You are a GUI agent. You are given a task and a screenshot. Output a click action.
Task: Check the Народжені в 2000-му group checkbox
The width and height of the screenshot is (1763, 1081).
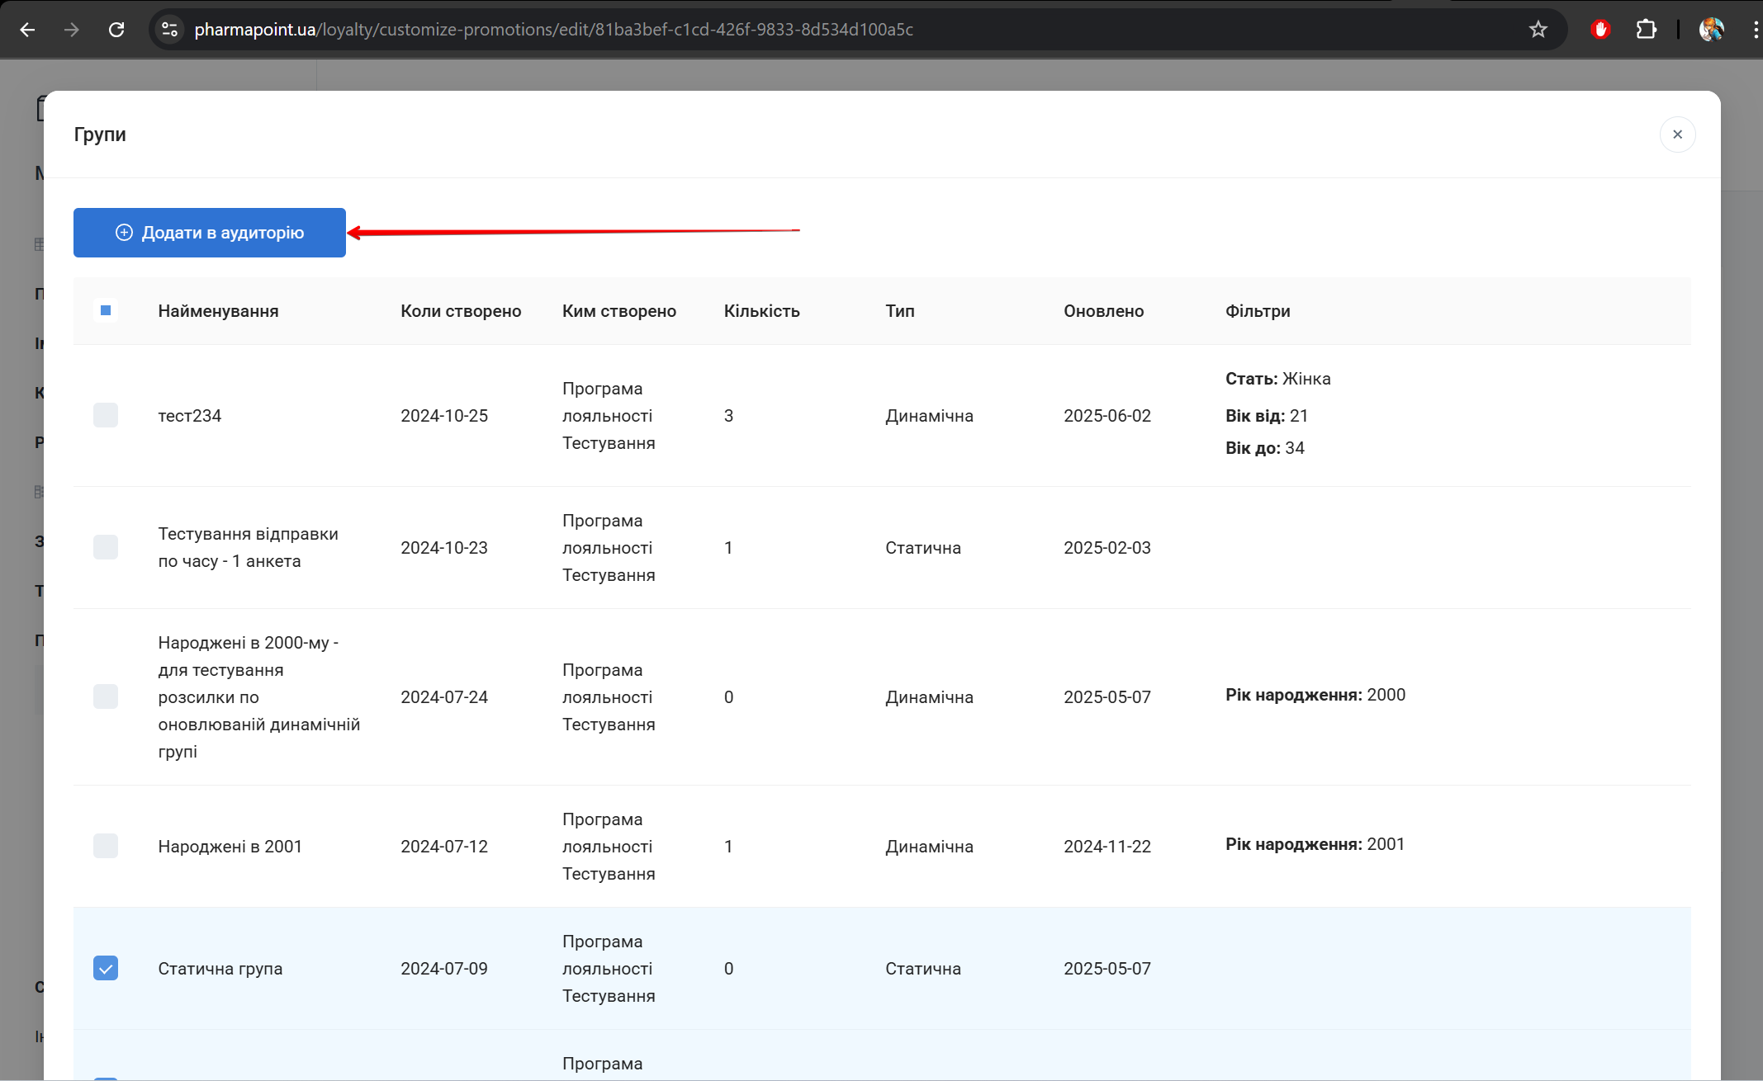tap(106, 696)
